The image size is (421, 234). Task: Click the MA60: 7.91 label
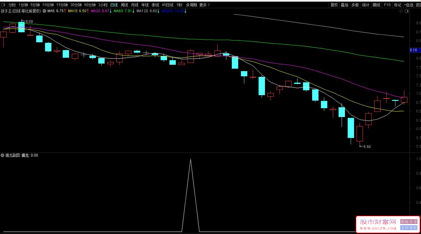(124, 11)
